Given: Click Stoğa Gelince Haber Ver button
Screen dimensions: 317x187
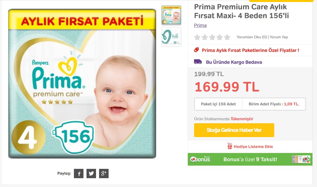Looking at the screenshot, I should pyautogui.click(x=234, y=130).
